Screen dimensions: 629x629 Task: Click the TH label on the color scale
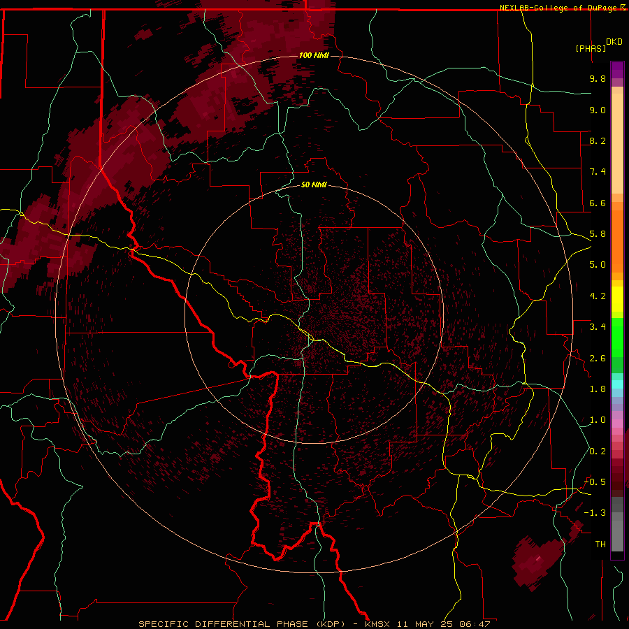pos(600,544)
